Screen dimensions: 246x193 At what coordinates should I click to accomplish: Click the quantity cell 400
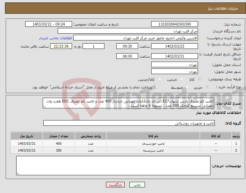59,144
